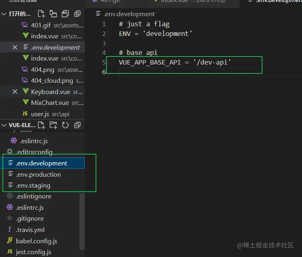Click gear icon beside .editorconfig

point(10,151)
